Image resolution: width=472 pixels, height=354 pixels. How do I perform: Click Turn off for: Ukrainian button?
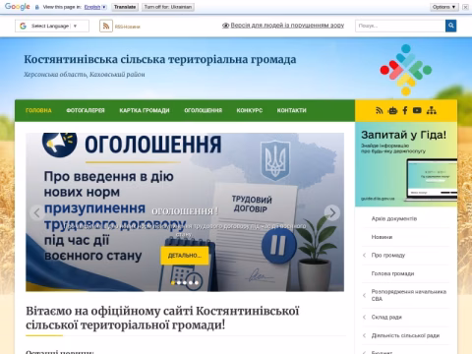click(x=168, y=7)
